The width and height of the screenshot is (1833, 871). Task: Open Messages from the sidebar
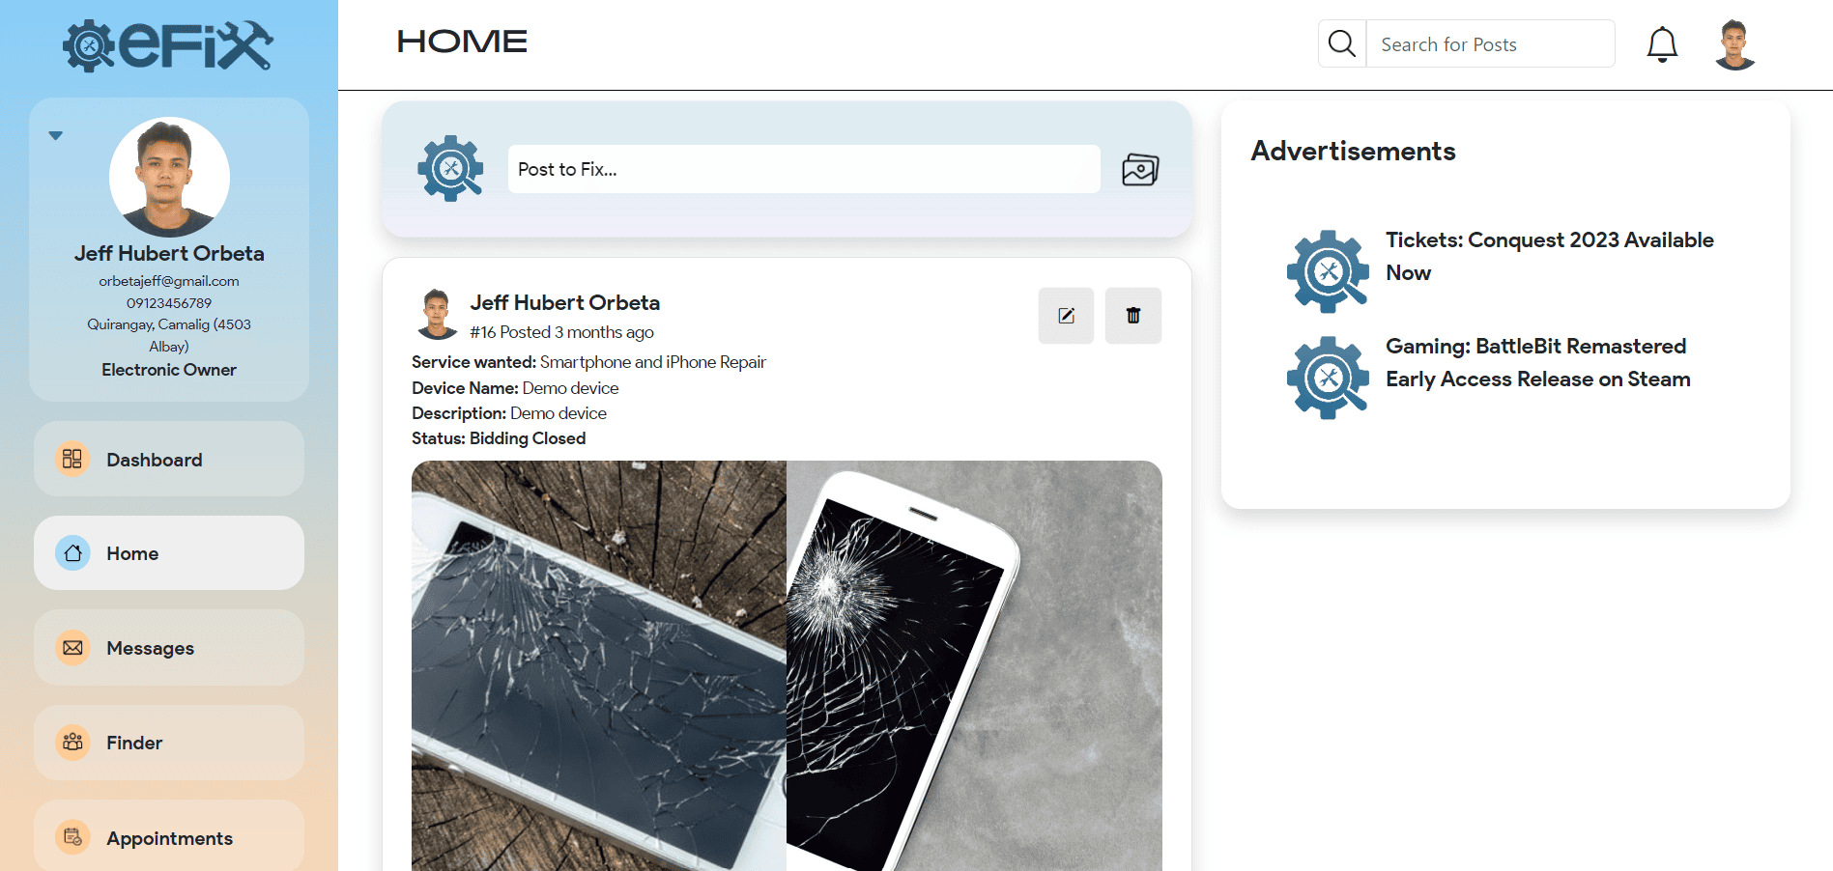point(169,648)
